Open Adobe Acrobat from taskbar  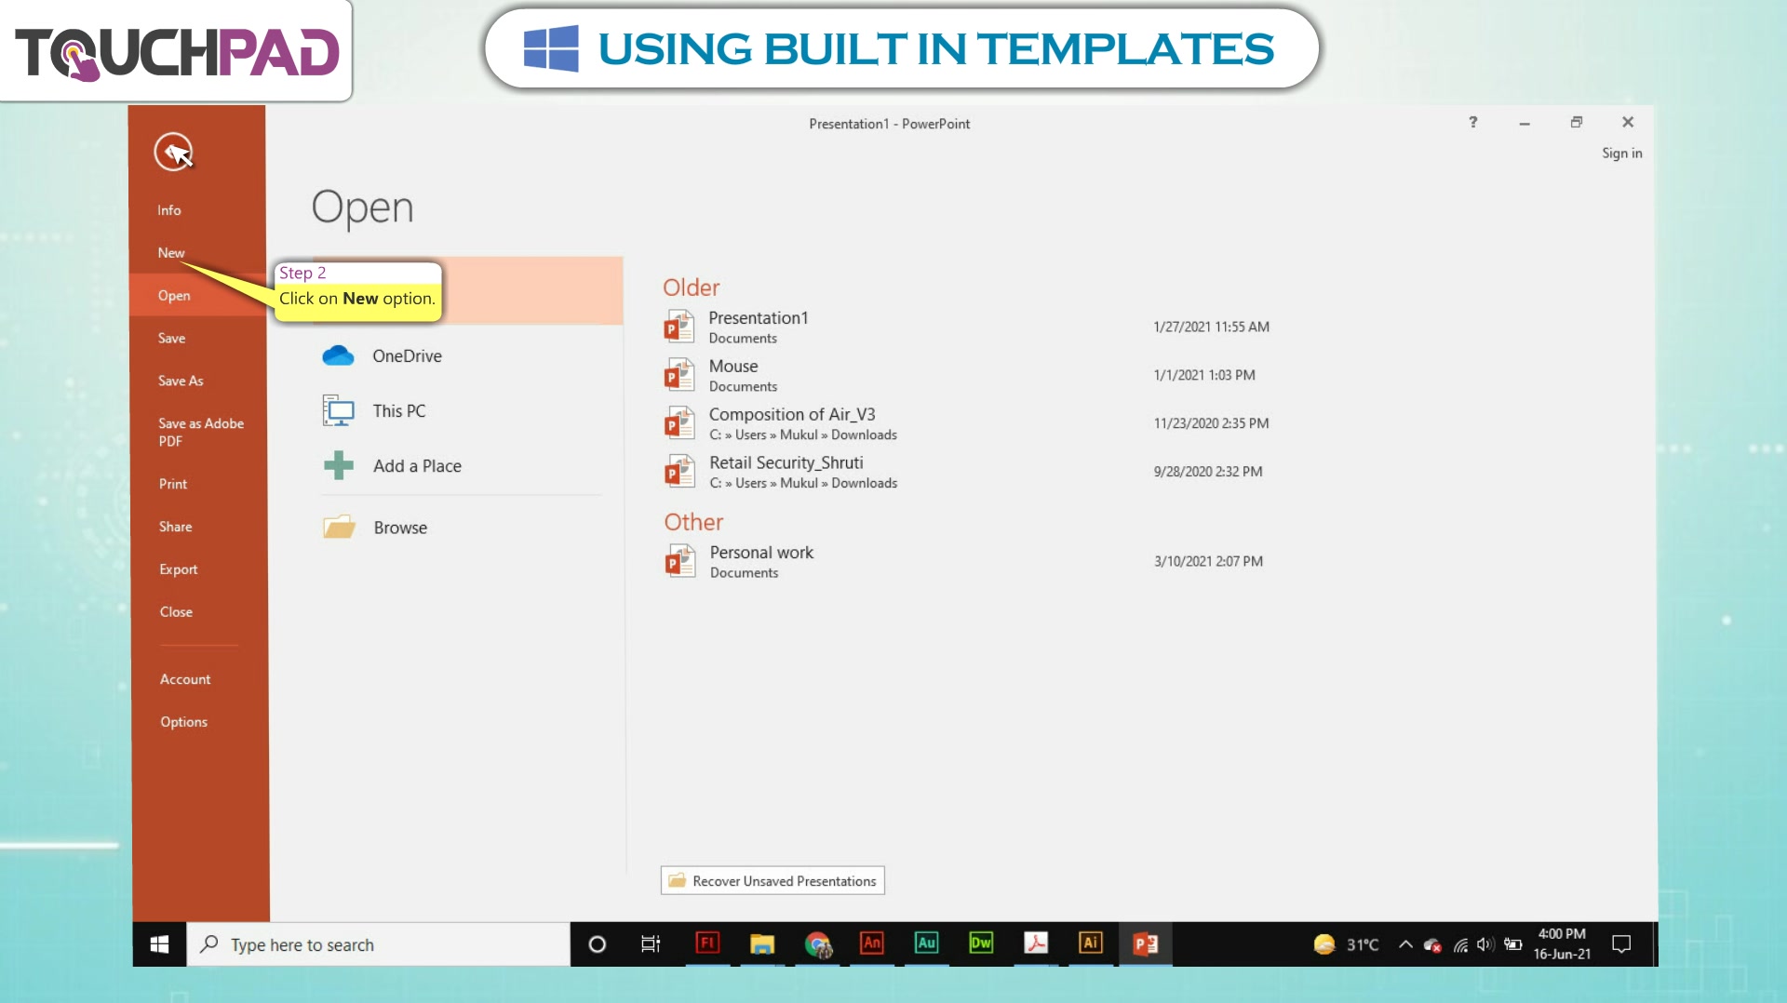[x=1036, y=943]
